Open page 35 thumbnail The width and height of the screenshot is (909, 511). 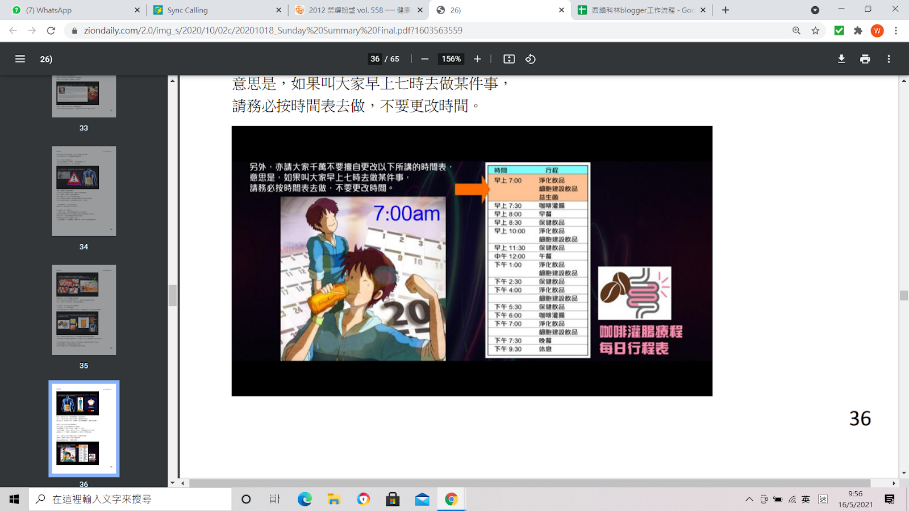click(84, 310)
